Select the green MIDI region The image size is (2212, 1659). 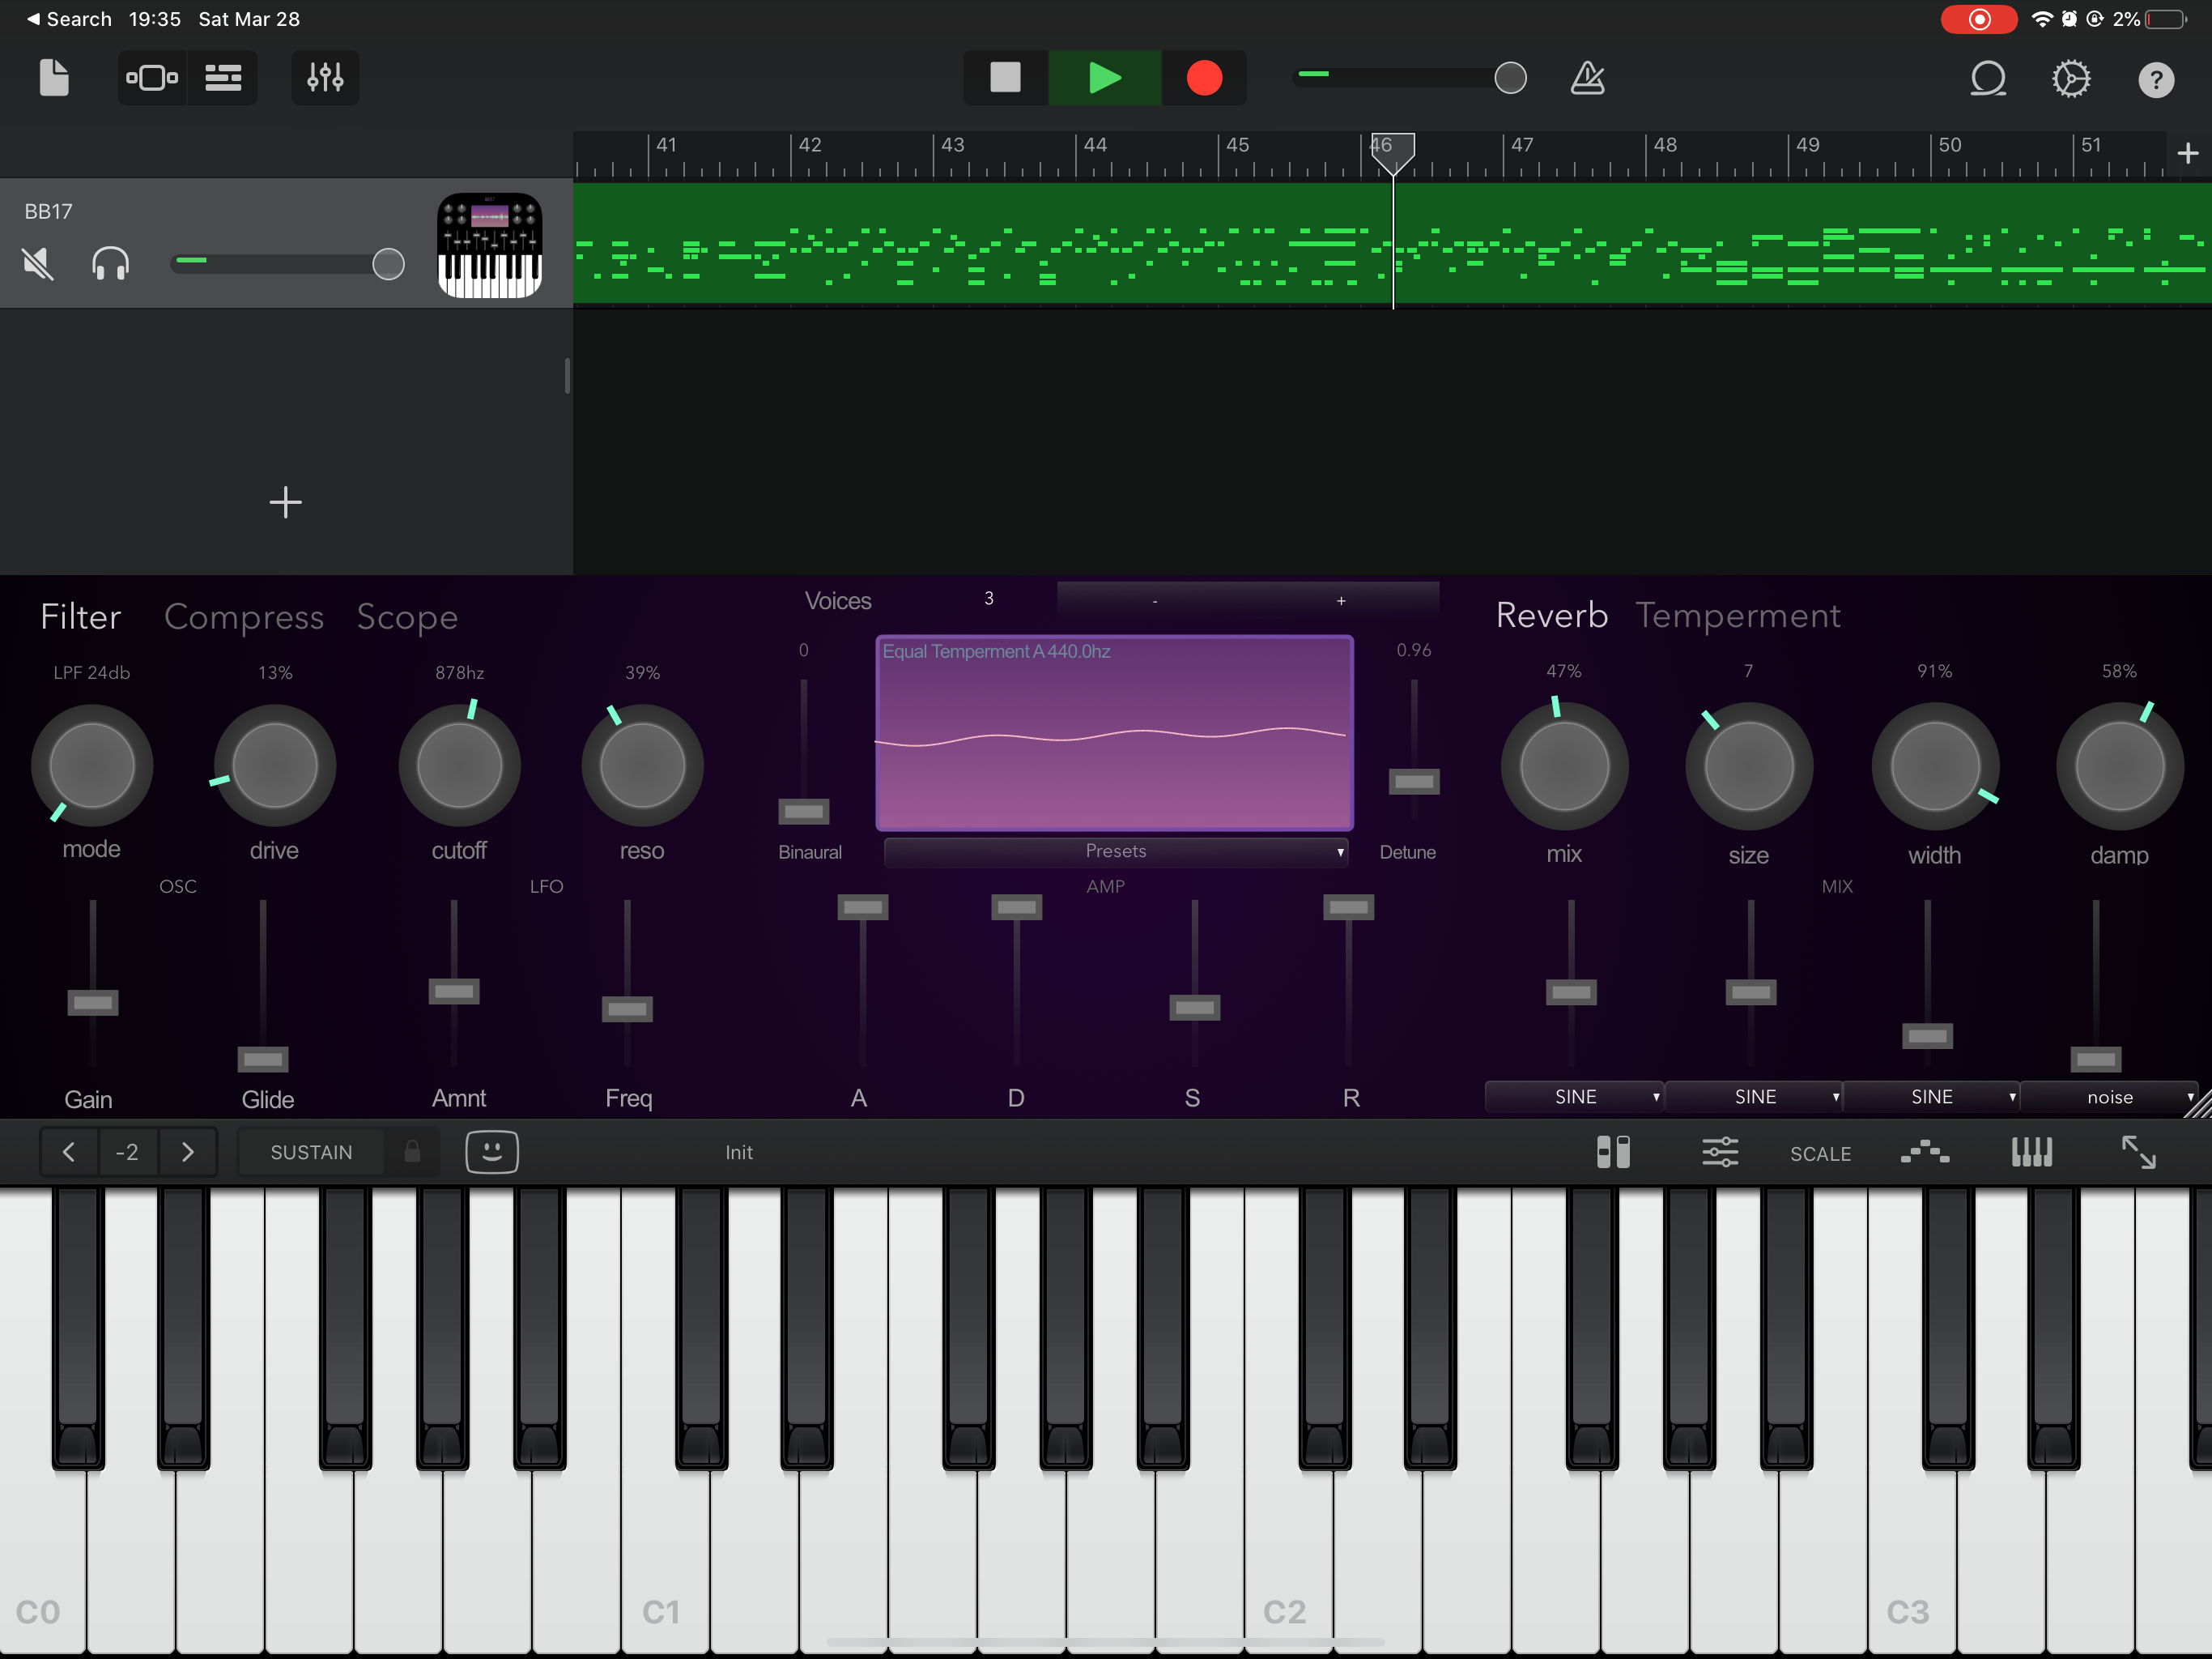(1392, 243)
